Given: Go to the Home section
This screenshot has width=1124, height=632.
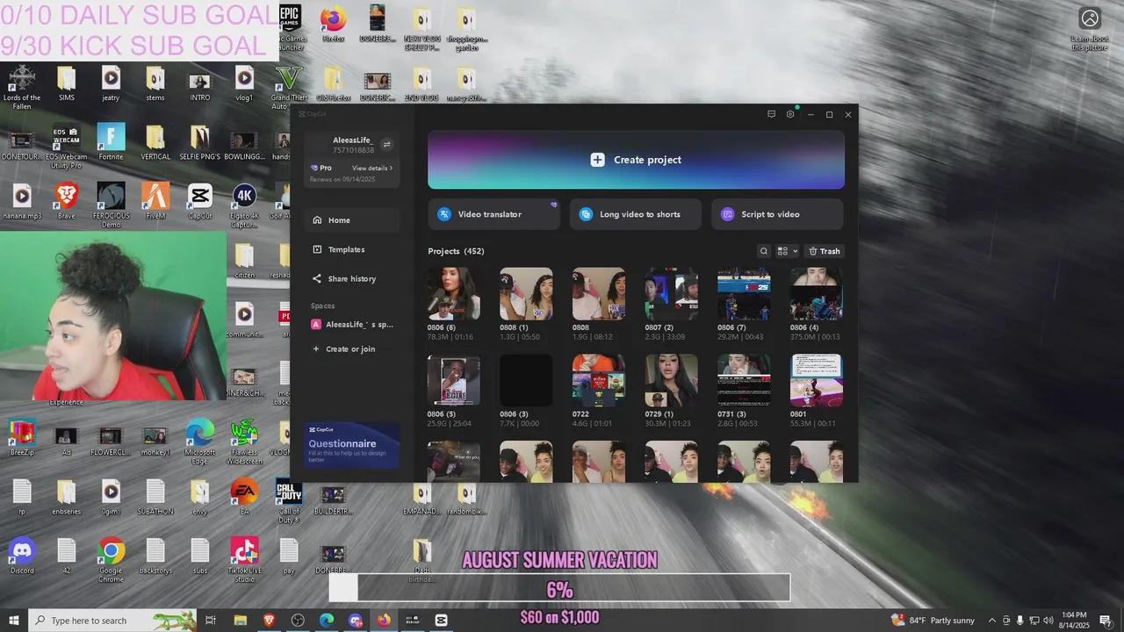Looking at the screenshot, I should click(x=352, y=220).
